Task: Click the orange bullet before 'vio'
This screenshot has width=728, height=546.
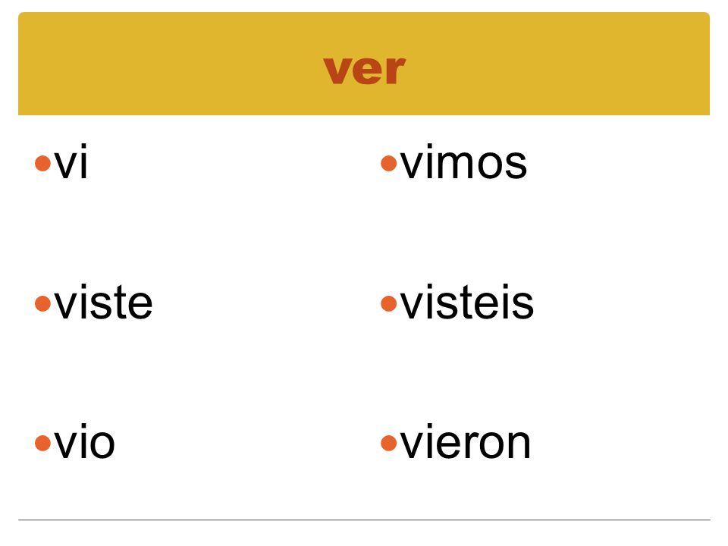Action: pos(42,444)
